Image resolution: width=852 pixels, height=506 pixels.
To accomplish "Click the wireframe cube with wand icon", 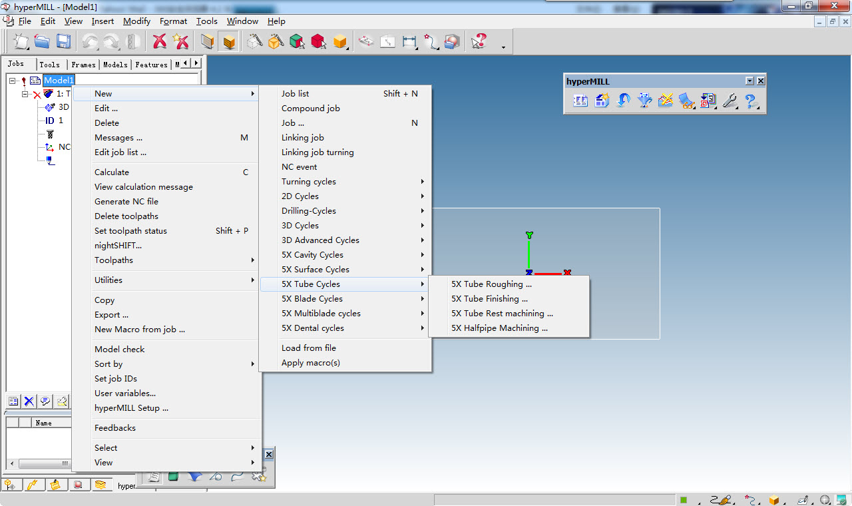I will 255,42.
